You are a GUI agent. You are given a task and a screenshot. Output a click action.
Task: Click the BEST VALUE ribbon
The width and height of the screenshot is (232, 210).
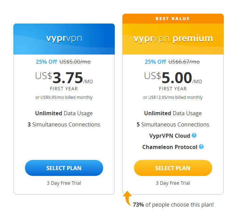tap(173, 19)
